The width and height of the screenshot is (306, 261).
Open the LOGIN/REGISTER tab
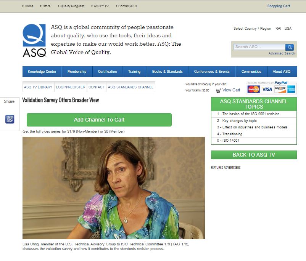tap(71, 87)
